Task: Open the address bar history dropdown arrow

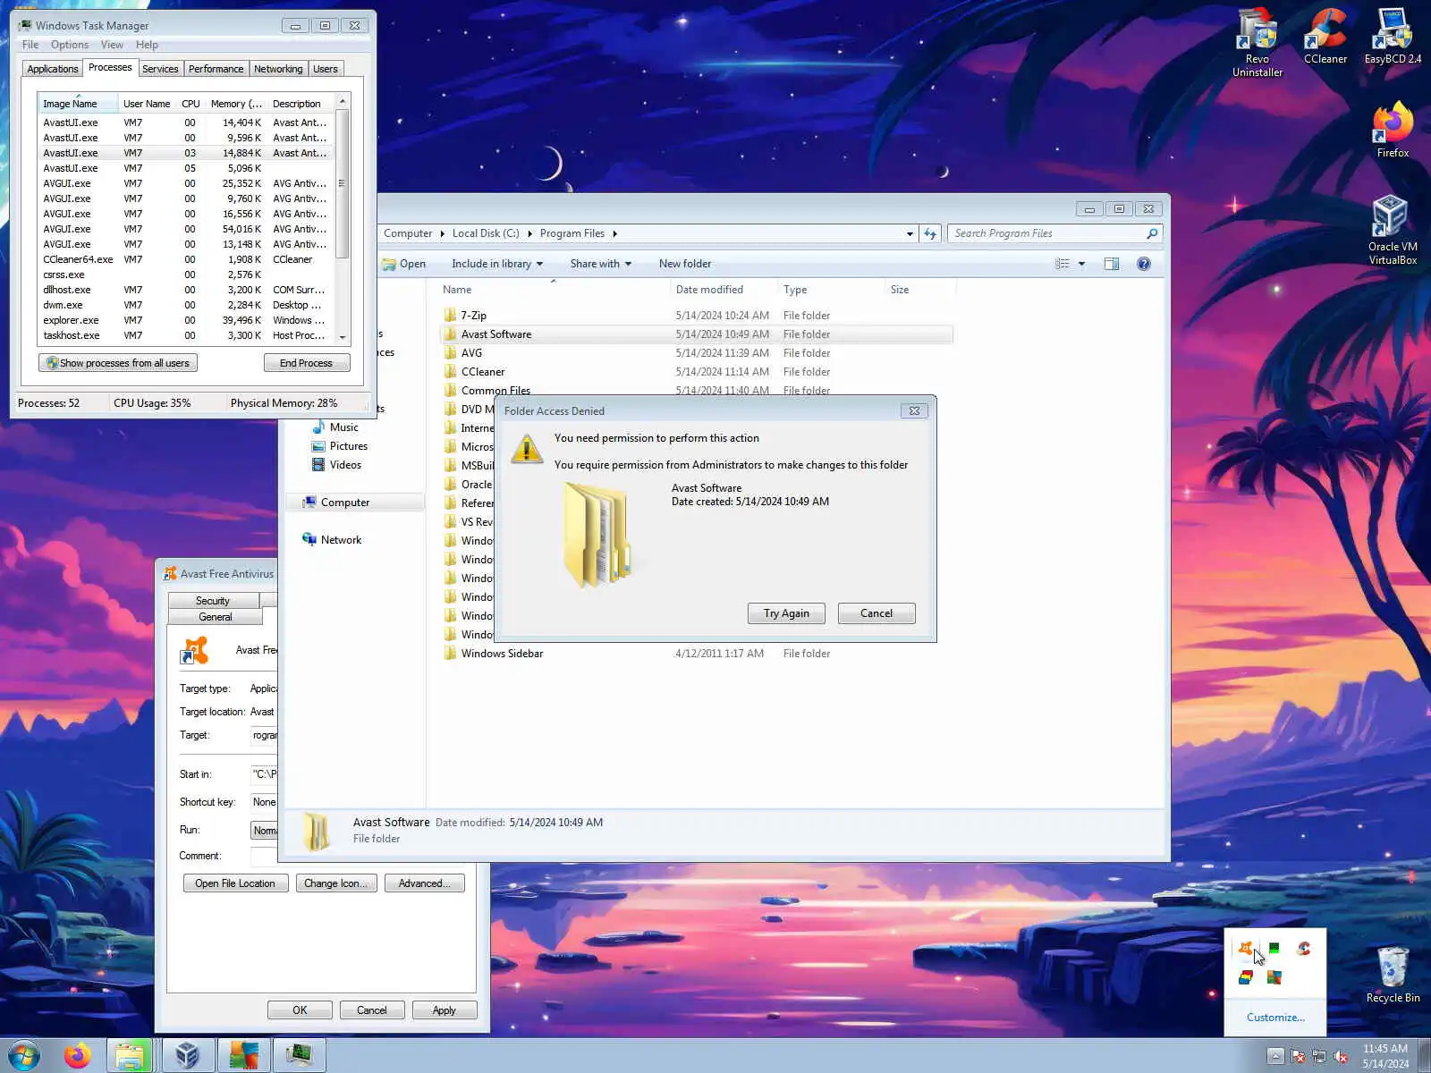Action: pyautogui.click(x=910, y=233)
